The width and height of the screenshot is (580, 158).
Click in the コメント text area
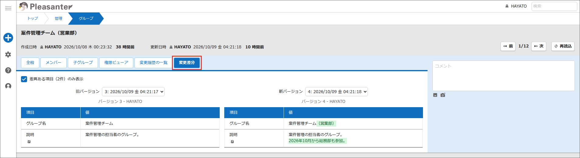coord(504,76)
